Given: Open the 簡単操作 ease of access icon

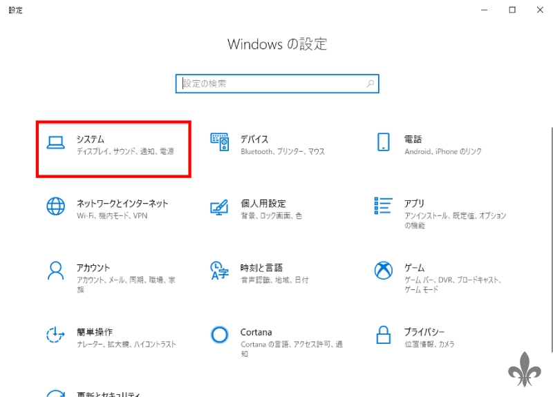Looking at the screenshot, I should tap(55, 335).
